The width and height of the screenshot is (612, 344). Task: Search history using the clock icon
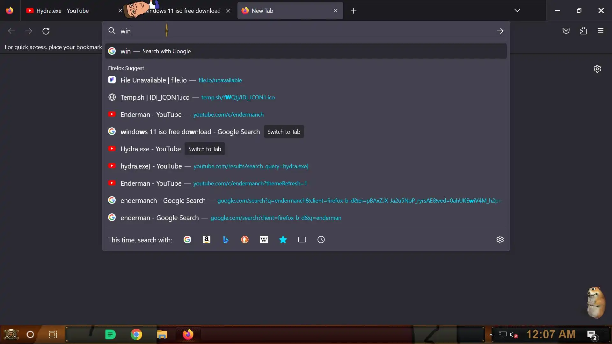pyautogui.click(x=321, y=240)
